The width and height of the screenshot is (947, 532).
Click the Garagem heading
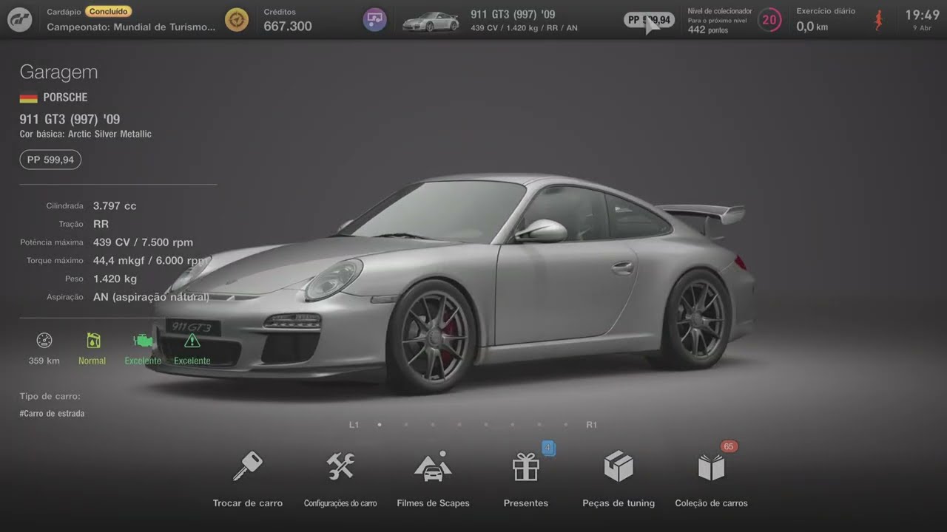58,72
